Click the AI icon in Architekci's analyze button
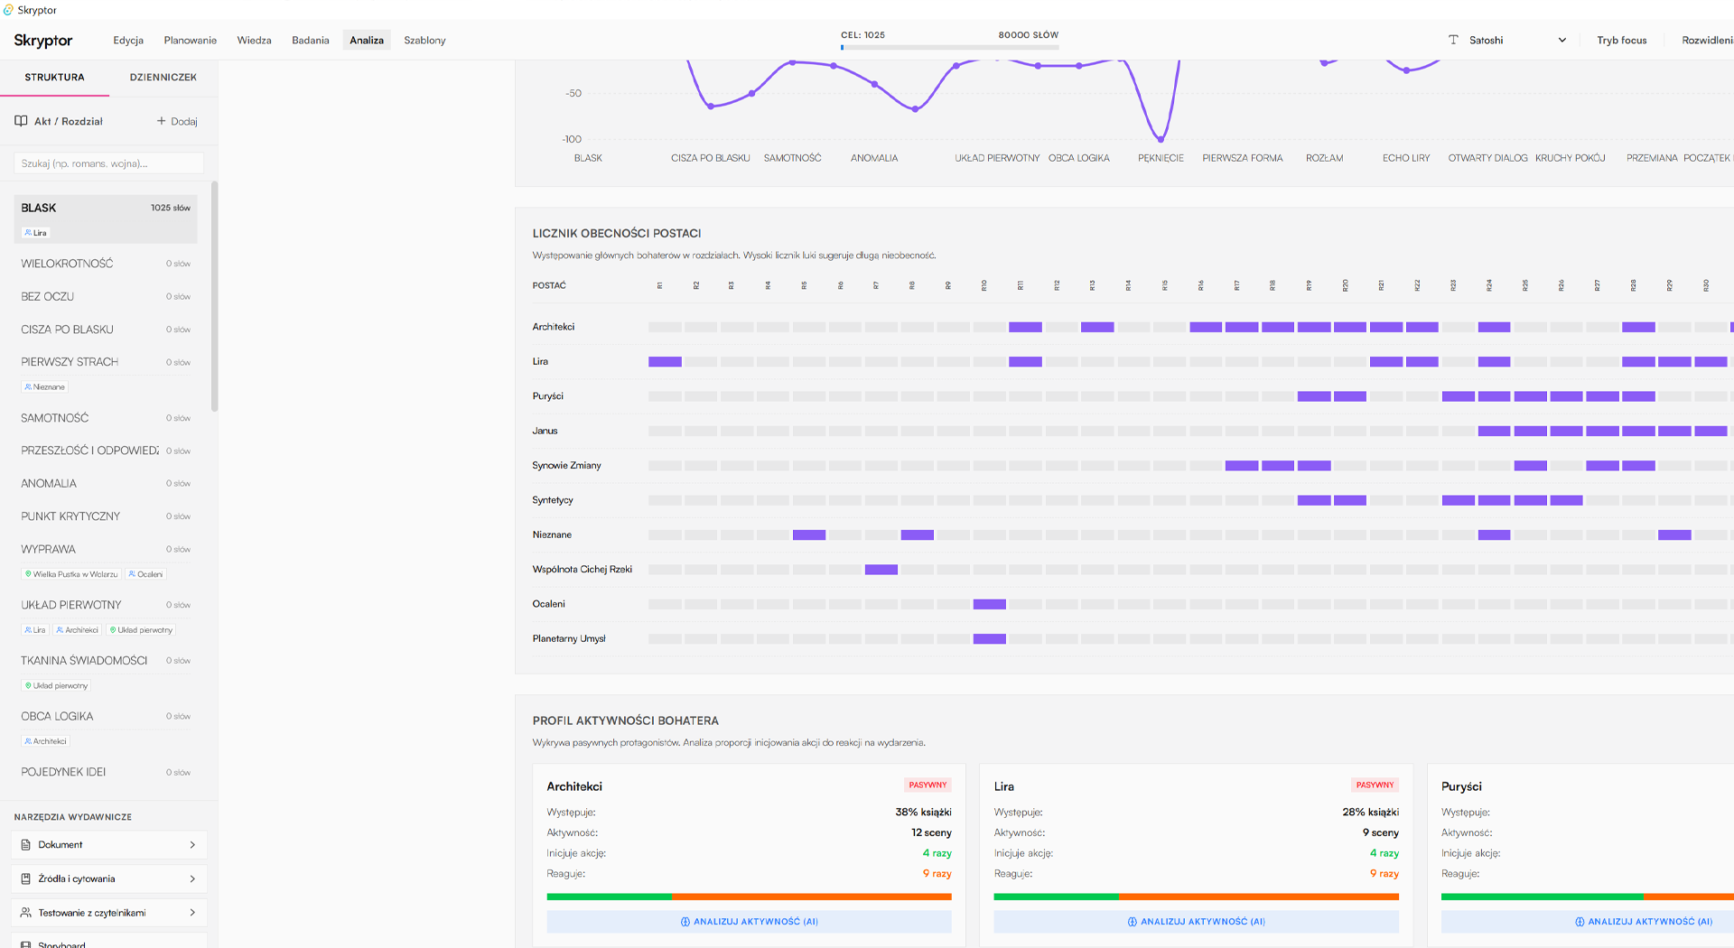The image size is (1734, 948). click(685, 922)
